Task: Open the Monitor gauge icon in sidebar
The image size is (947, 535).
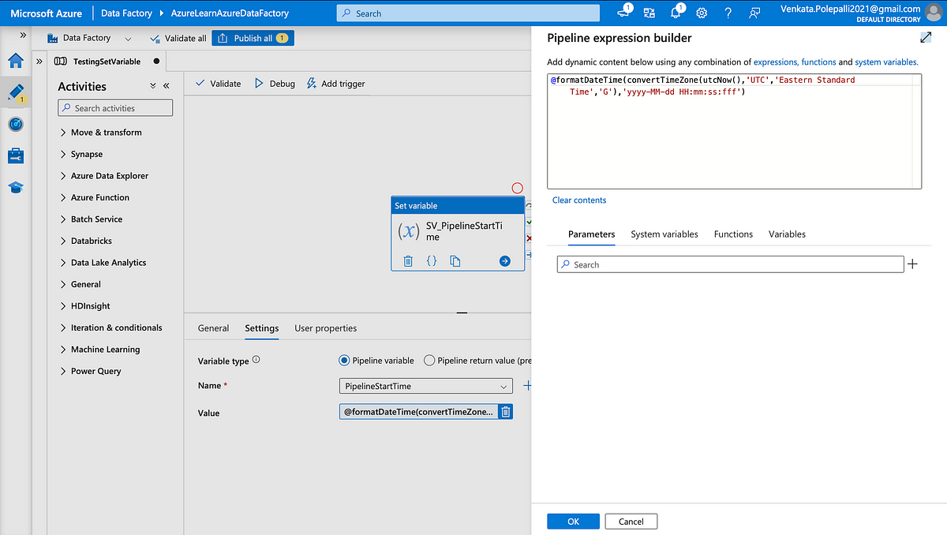Action: (x=16, y=124)
